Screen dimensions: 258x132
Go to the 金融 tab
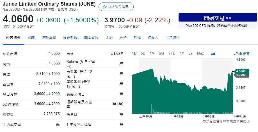[x=109, y=37]
